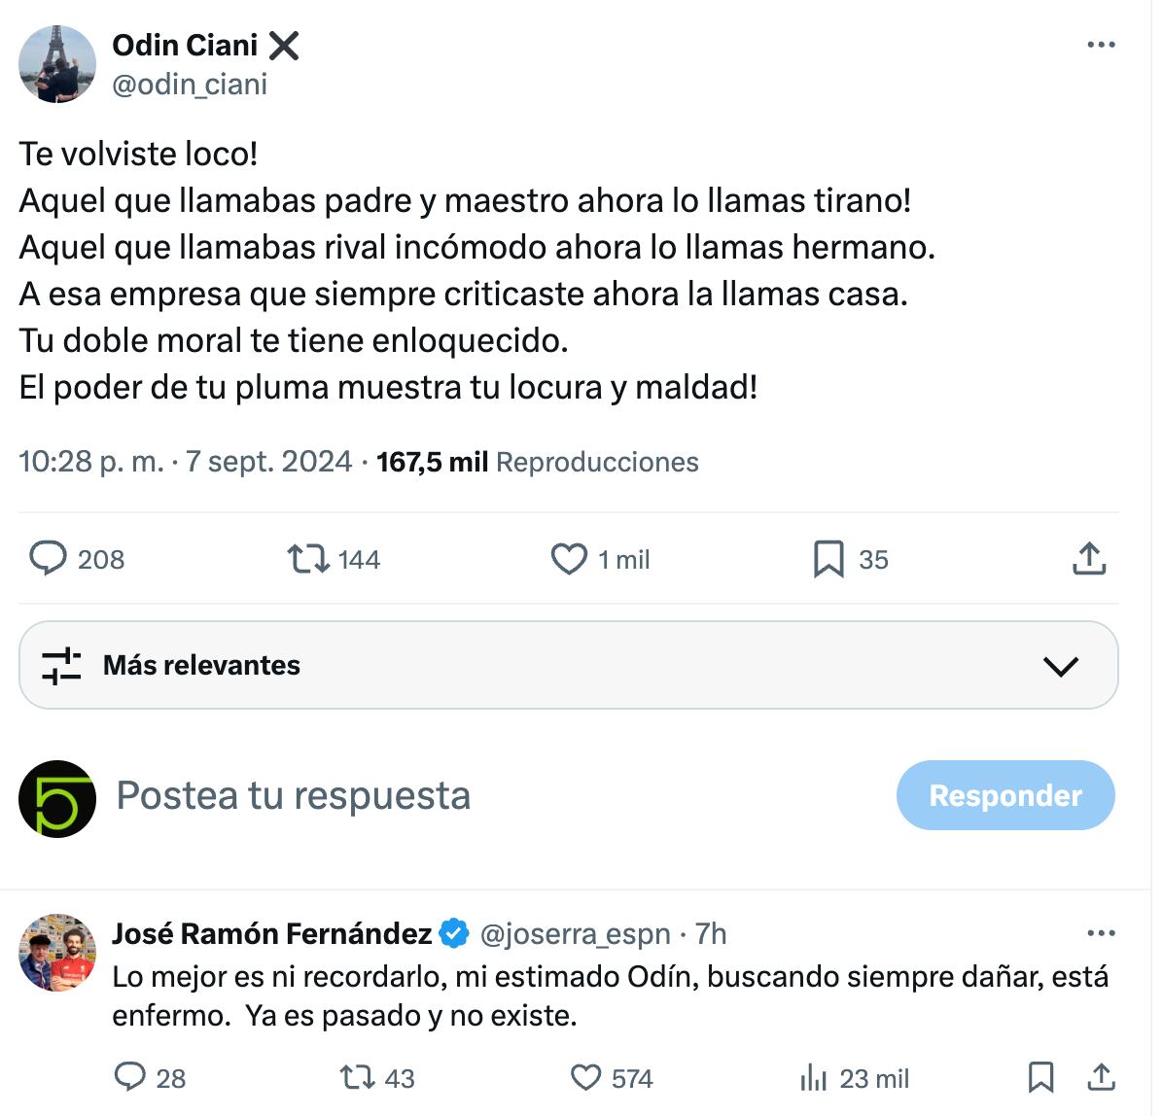Like the main post with 1 mil likes

(x=569, y=559)
